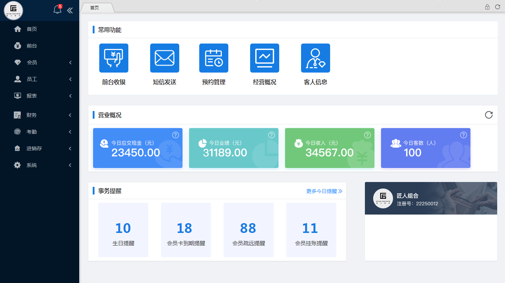Expand the 进销存 menu chevron

70,148
